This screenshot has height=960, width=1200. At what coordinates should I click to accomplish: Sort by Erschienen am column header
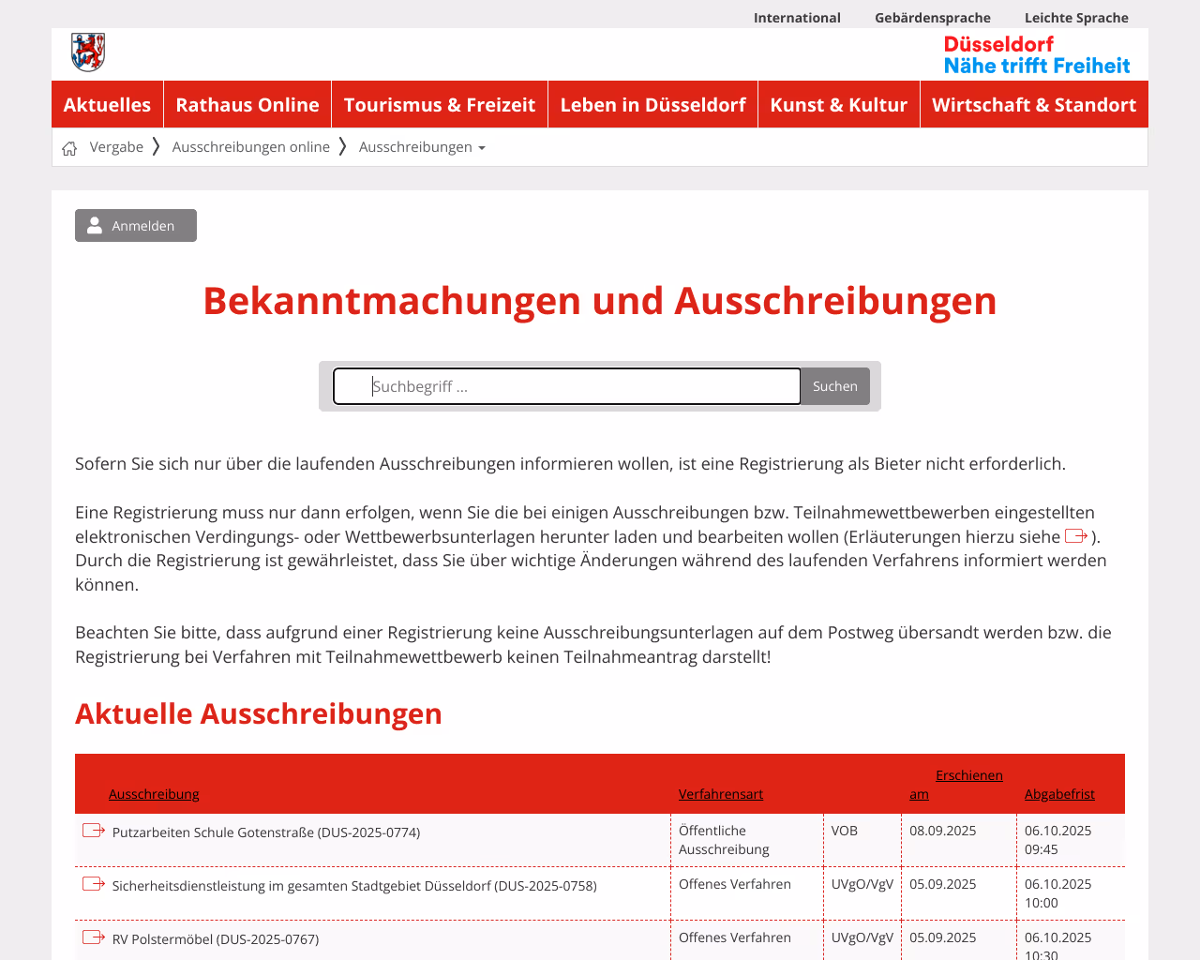pos(956,785)
